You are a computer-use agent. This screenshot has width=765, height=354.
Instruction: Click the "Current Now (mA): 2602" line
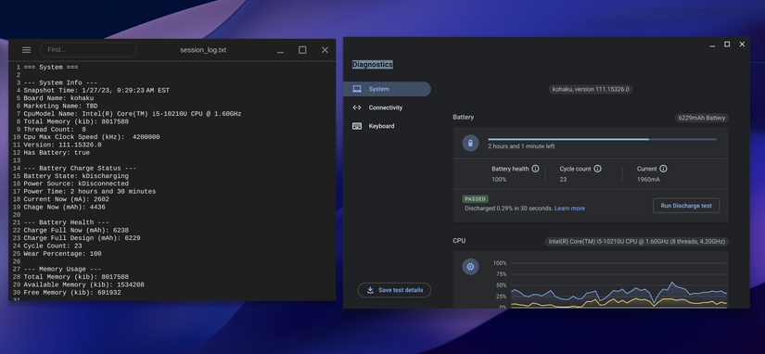tap(67, 199)
